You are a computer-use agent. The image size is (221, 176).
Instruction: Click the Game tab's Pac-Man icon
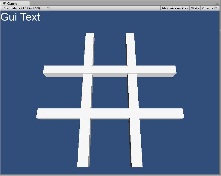click(5, 3)
